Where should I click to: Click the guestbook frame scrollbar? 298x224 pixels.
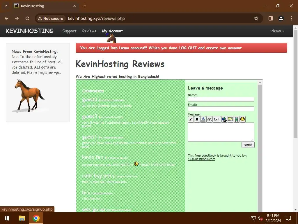point(260,148)
